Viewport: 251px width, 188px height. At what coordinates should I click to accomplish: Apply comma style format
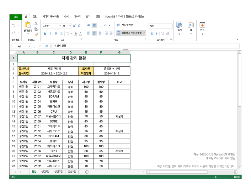157,34
